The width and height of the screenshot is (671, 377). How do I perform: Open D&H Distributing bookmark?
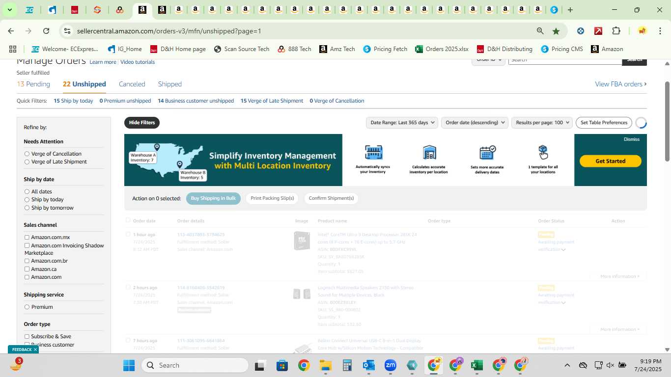pos(504,49)
